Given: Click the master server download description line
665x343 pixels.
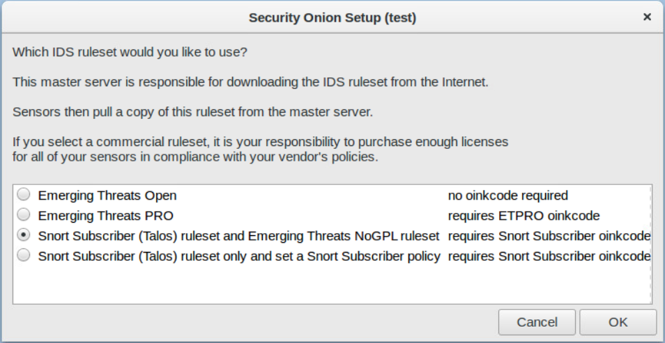Looking at the screenshot, I should (x=250, y=82).
